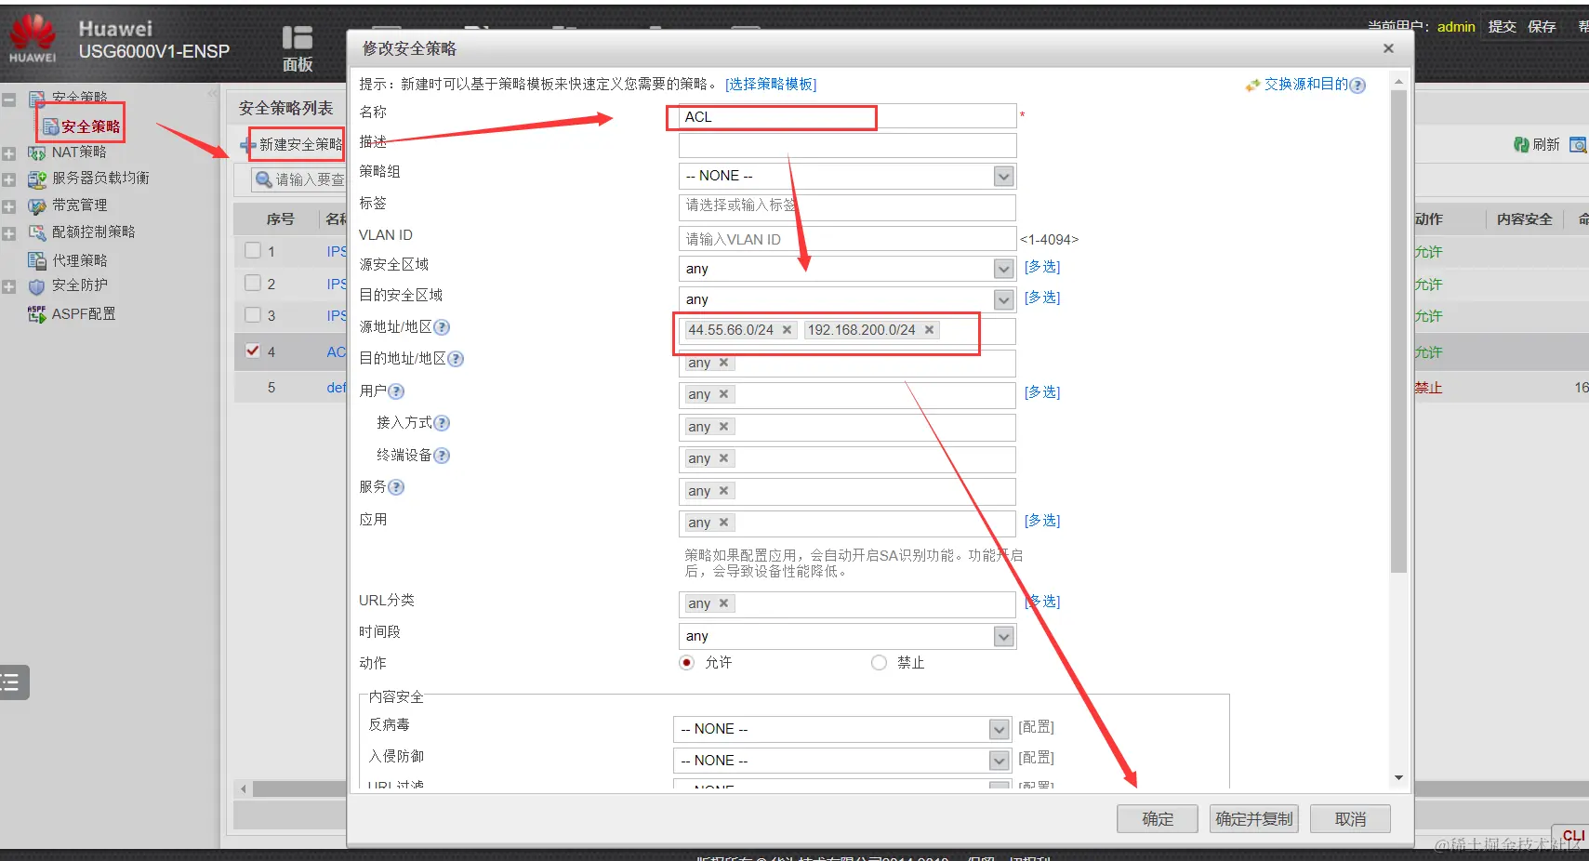Click the 安全策略 sidebar item icon
Image resolution: width=1589 pixels, height=861 pixels.
tap(51, 126)
